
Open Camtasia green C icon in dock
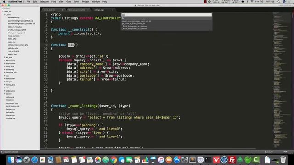(256, 160)
